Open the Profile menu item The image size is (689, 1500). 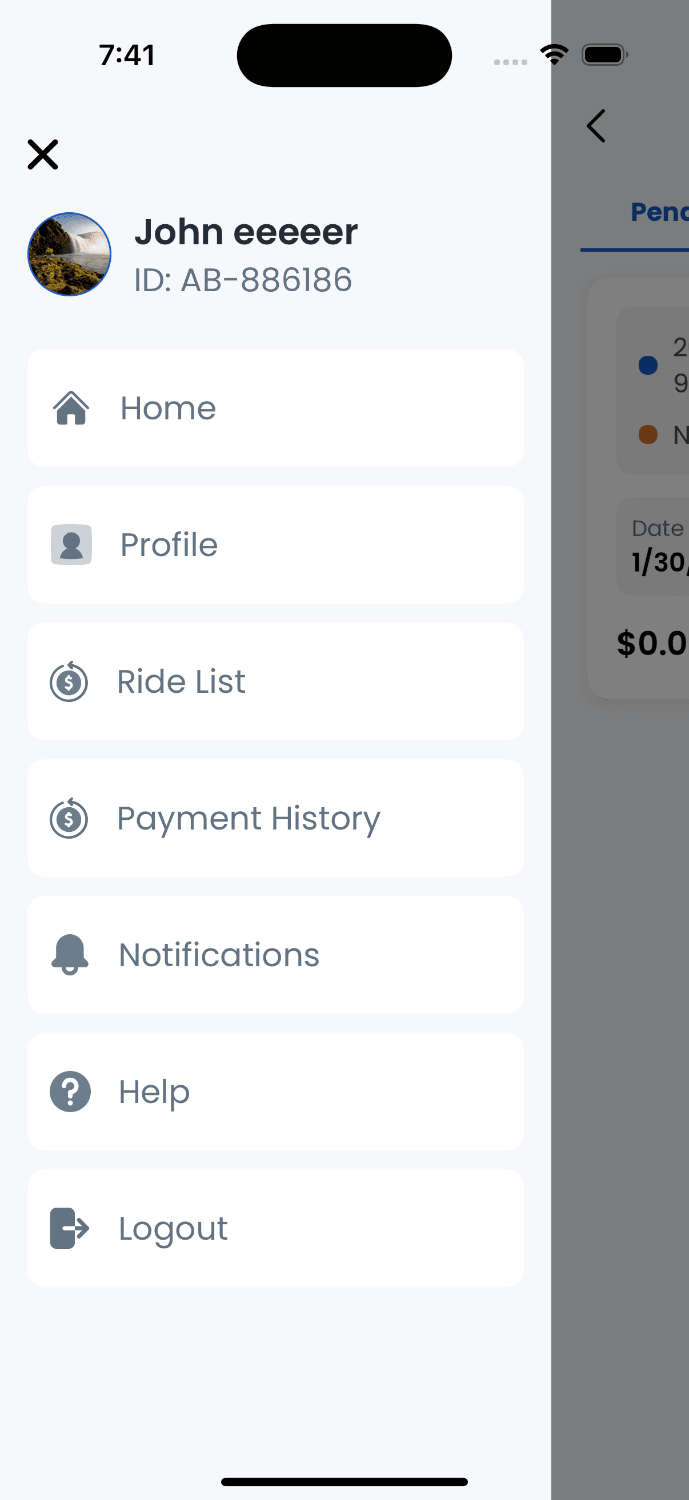coord(275,545)
